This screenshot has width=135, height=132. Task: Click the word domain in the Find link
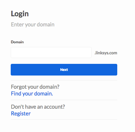pyautogui.click(x=43, y=94)
